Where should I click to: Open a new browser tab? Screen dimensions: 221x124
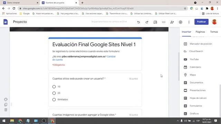pyautogui.click(x=82, y=3)
